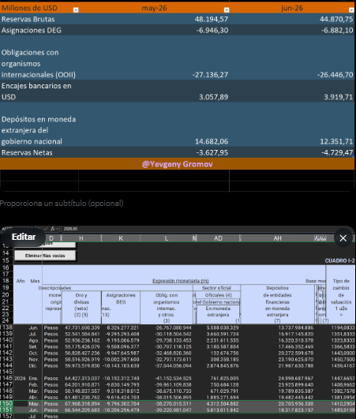Viewport: 356px width, 419px height.
Task: Click the net reserves value -4.729,47
Action: [337, 152]
